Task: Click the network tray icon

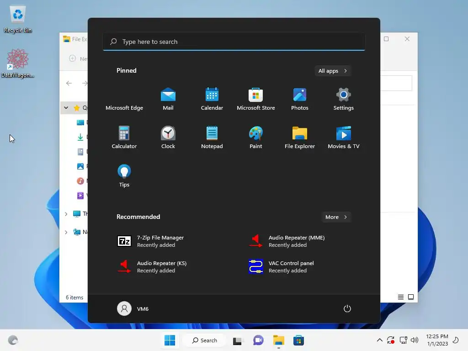Action: (x=403, y=340)
